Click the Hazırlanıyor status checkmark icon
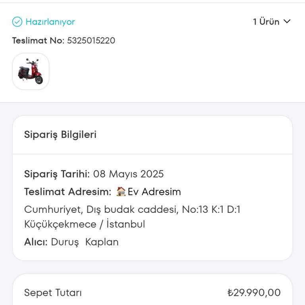Image resolution: width=305 pixels, height=305 pixels. 17,22
